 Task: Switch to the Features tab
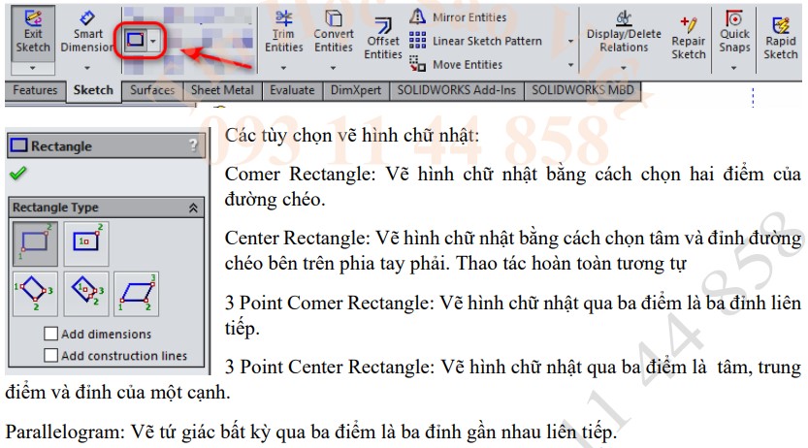click(x=35, y=90)
